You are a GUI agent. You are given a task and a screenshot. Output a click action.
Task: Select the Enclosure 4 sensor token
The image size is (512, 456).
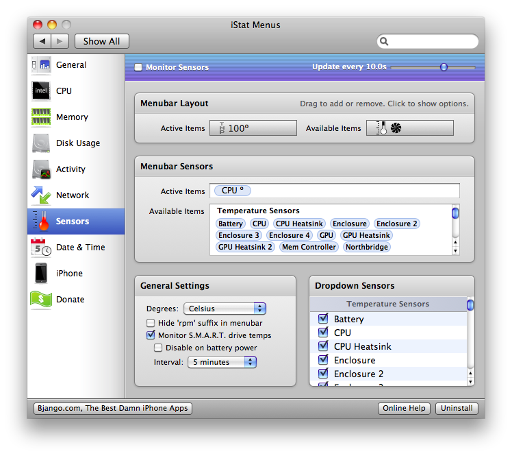point(290,235)
